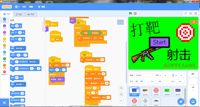Open the 文件 (File) menu
200x107 pixels.
24,7
